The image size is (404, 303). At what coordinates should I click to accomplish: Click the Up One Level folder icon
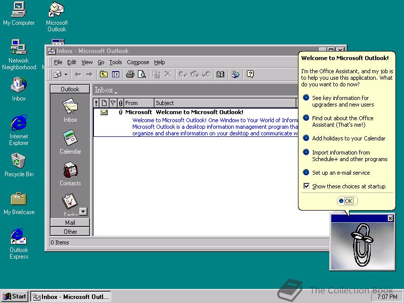point(104,74)
